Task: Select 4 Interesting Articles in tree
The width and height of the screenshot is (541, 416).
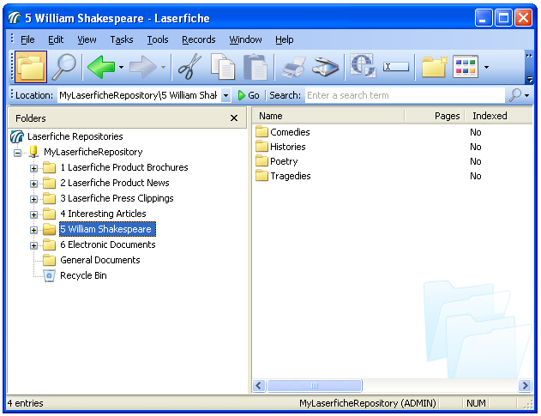Action: pyautogui.click(x=103, y=214)
